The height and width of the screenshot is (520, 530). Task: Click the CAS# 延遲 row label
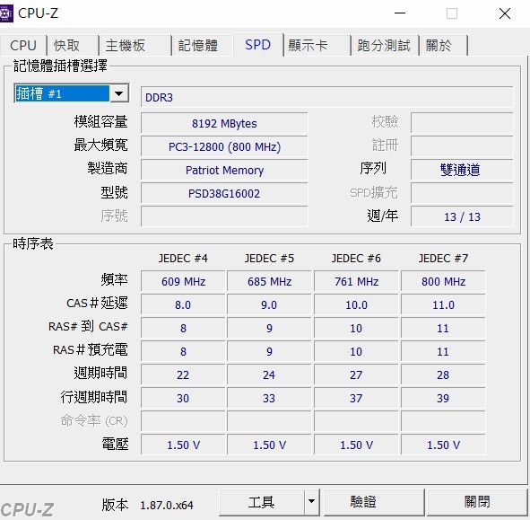click(97, 303)
